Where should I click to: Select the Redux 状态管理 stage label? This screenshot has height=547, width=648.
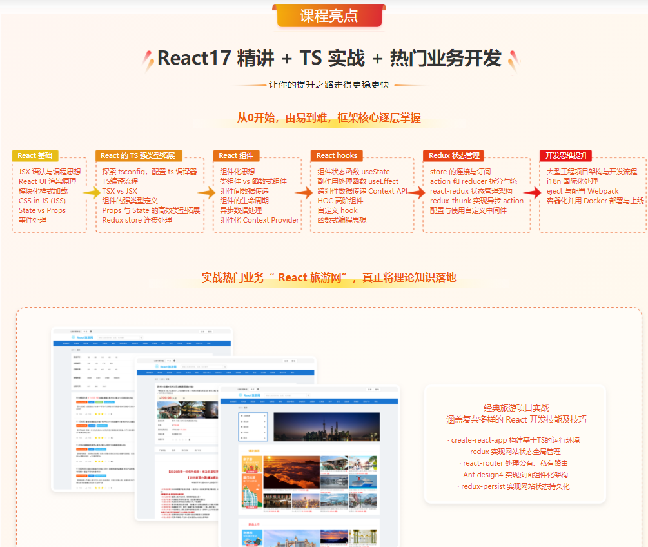455,155
